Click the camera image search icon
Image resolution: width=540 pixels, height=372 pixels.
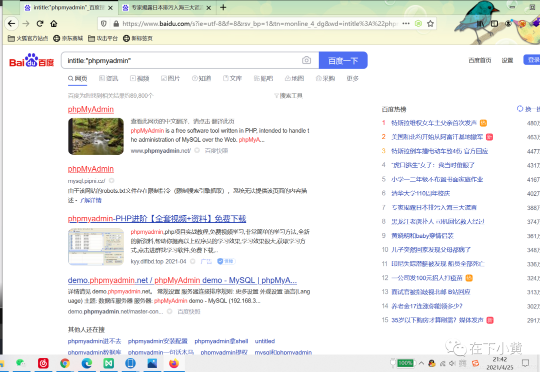click(x=306, y=61)
